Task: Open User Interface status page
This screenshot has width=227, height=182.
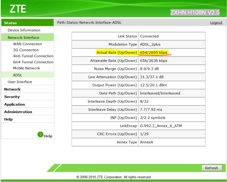Action: [20, 82]
